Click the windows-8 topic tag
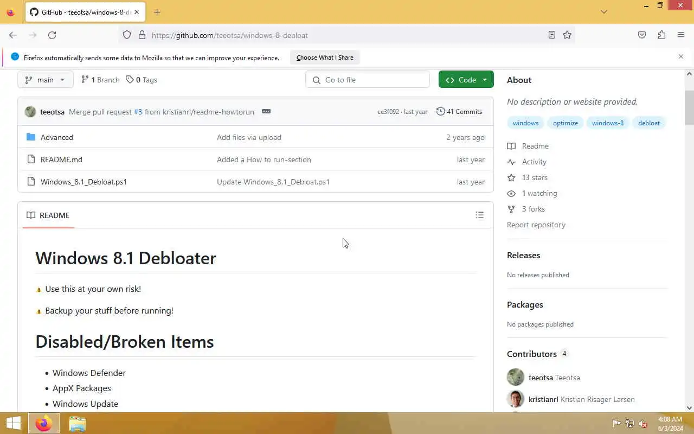This screenshot has width=694, height=434. pyautogui.click(x=608, y=123)
